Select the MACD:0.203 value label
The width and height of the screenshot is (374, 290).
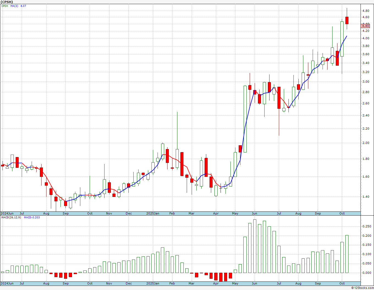click(32, 217)
